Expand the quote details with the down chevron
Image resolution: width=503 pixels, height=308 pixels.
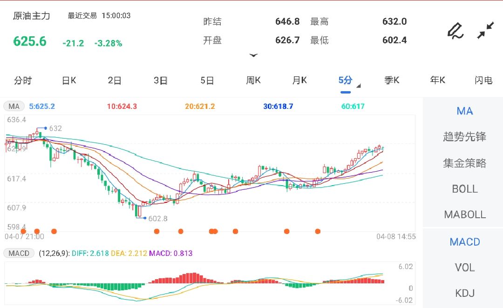[x=254, y=55]
